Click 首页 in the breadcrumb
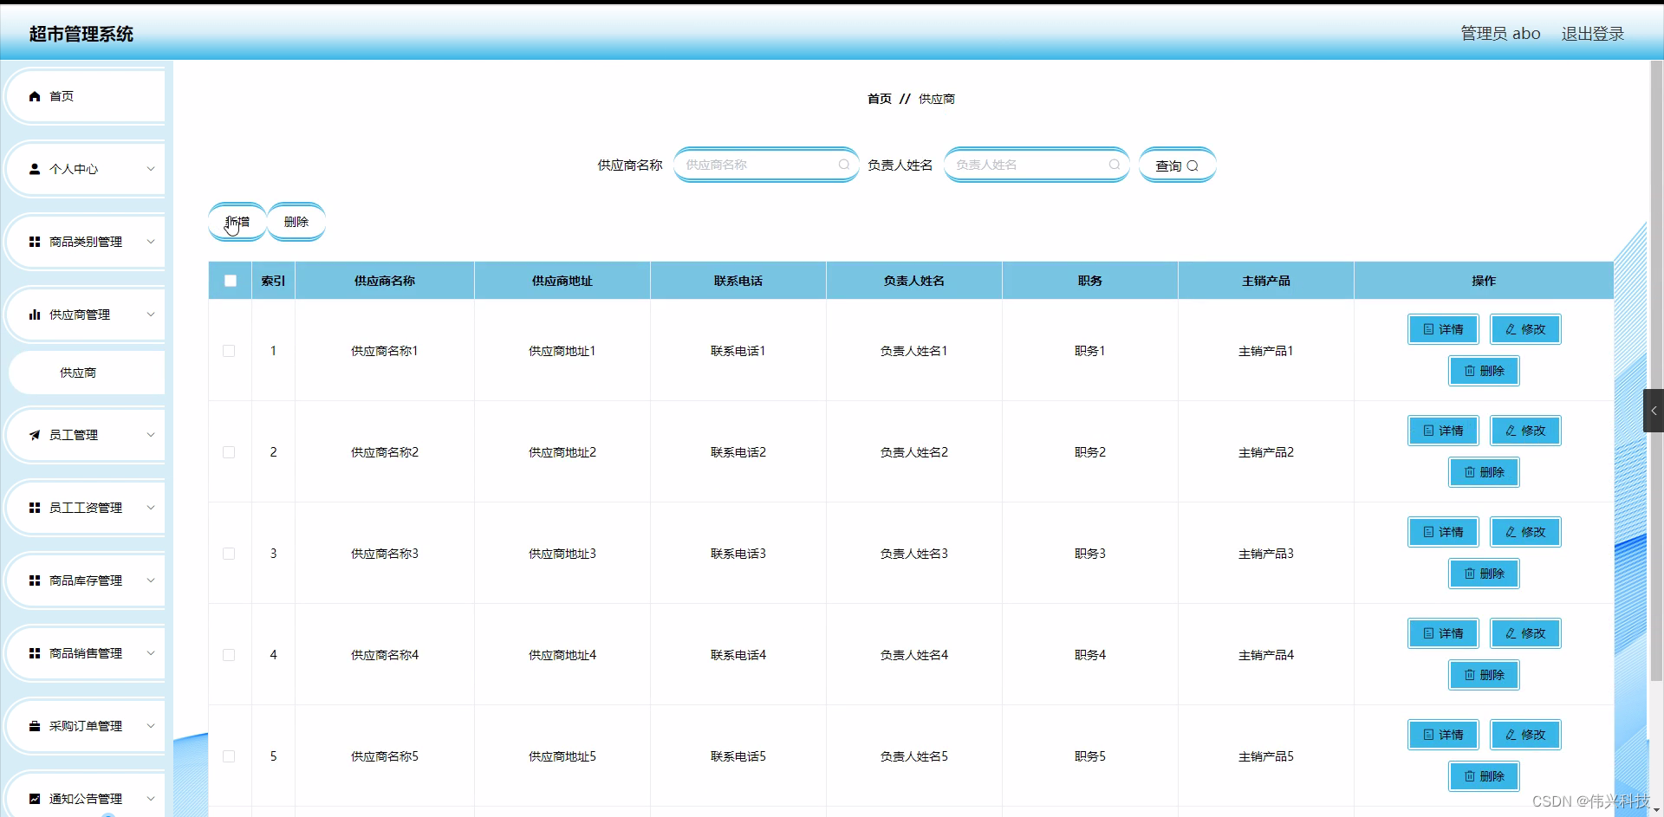The width and height of the screenshot is (1664, 817). click(878, 99)
